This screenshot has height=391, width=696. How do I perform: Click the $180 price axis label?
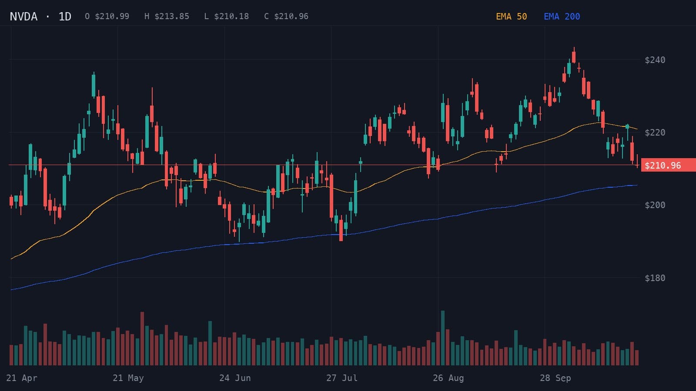click(655, 278)
